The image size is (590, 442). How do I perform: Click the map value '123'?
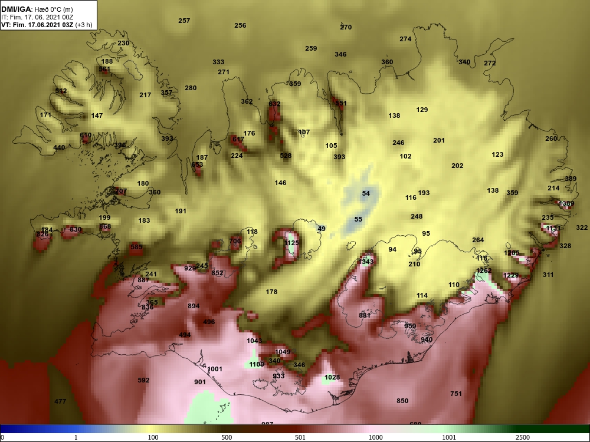click(x=497, y=155)
